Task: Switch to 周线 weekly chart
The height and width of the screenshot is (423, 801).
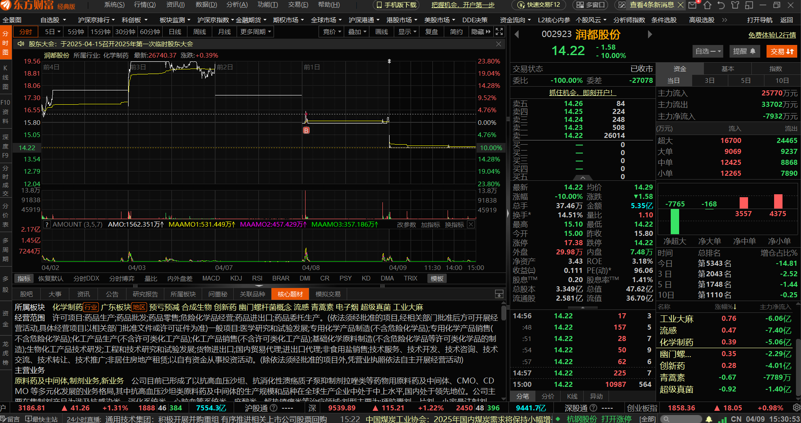Action: click(x=200, y=32)
